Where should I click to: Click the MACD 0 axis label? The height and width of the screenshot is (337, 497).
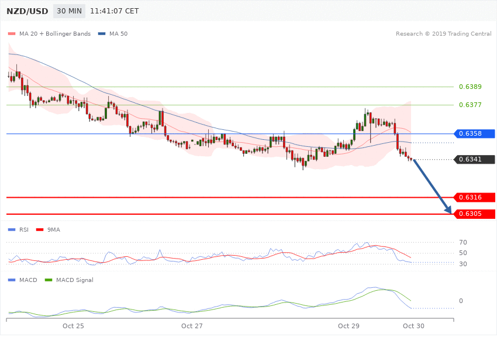point(461,301)
